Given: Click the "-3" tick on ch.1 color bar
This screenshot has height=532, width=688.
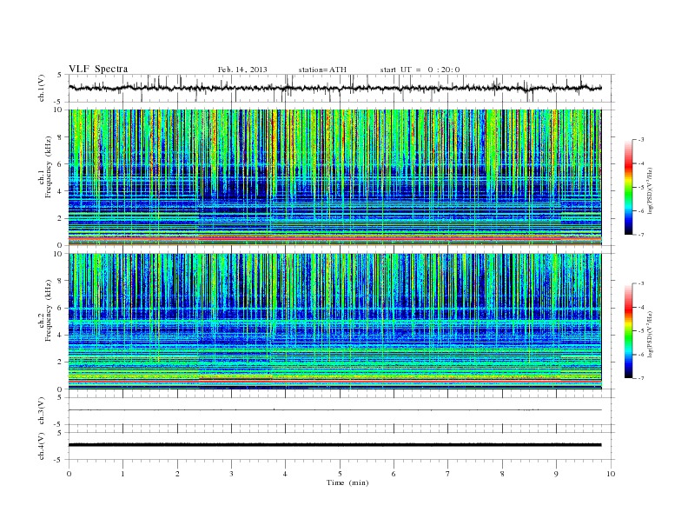Looking at the screenshot, I should pyautogui.click(x=641, y=140).
